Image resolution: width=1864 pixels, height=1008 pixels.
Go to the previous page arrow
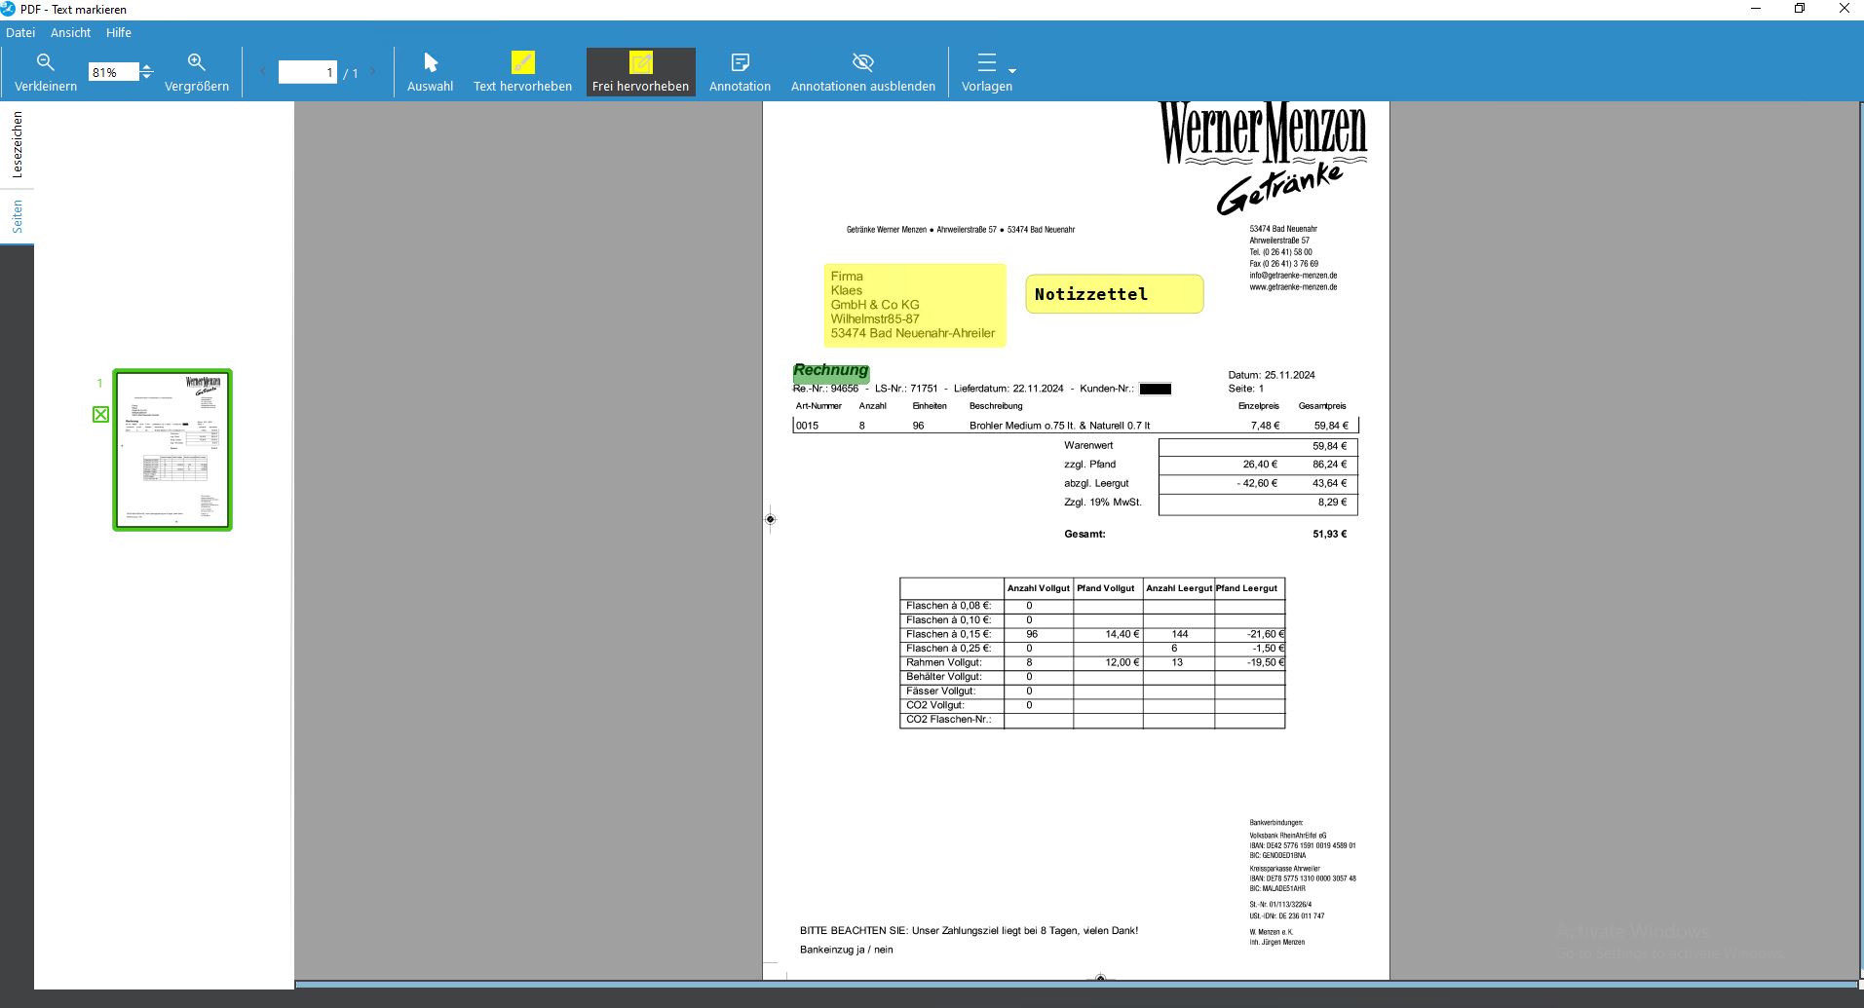coord(263,72)
